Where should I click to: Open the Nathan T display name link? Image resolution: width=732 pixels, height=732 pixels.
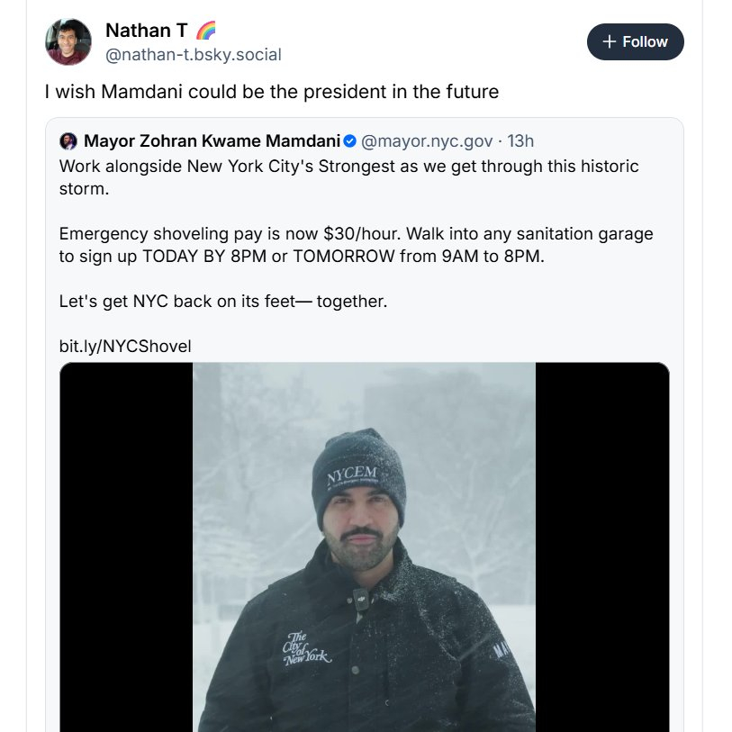click(x=146, y=31)
